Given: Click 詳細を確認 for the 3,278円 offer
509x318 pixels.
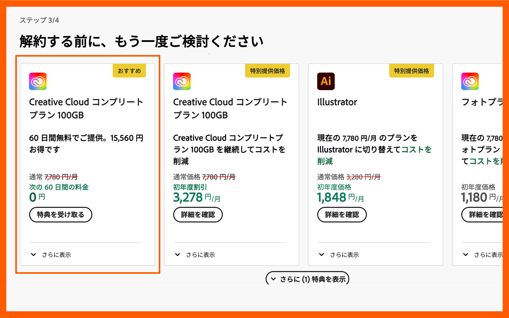Looking at the screenshot, I should pyautogui.click(x=198, y=214).
